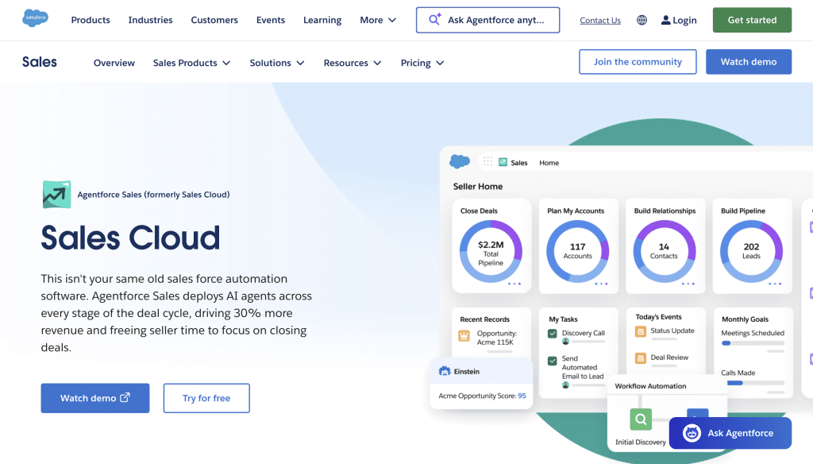Click the Deal Review calendar icon

coord(641,358)
